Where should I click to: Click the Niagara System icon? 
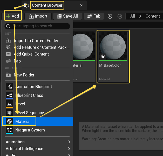click(x=9, y=130)
